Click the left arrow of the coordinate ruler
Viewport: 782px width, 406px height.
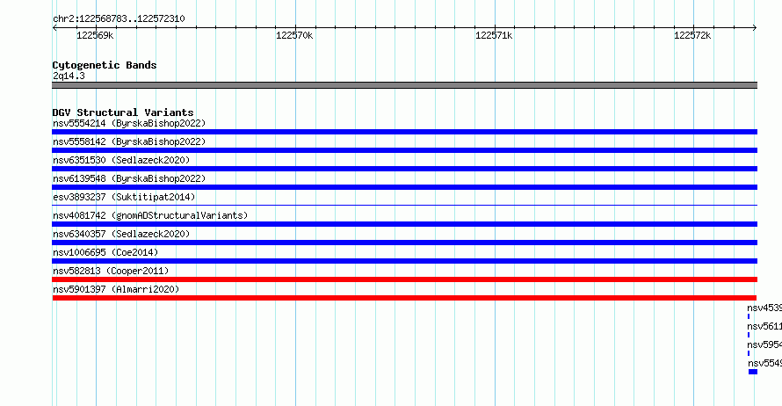54,28
